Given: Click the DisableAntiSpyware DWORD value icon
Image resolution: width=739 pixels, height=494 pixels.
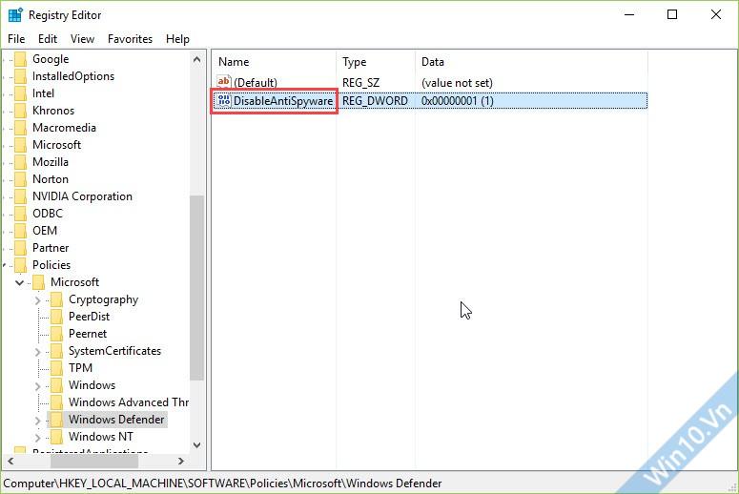Looking at the screenshot, I should [x=224, y=100].
